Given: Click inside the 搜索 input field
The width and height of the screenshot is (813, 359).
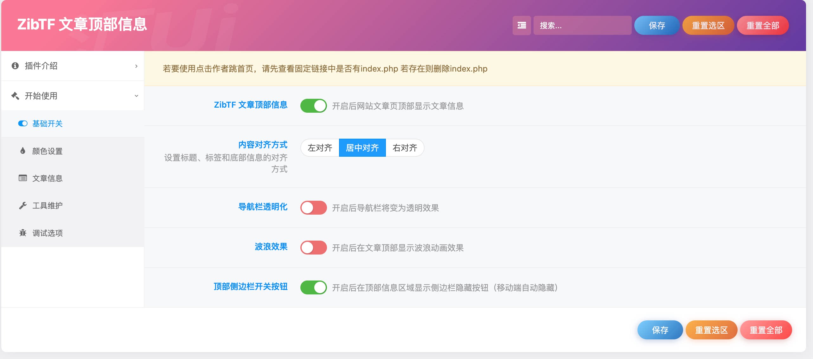Looking at the screenshot, I should [x=582, y=25].
